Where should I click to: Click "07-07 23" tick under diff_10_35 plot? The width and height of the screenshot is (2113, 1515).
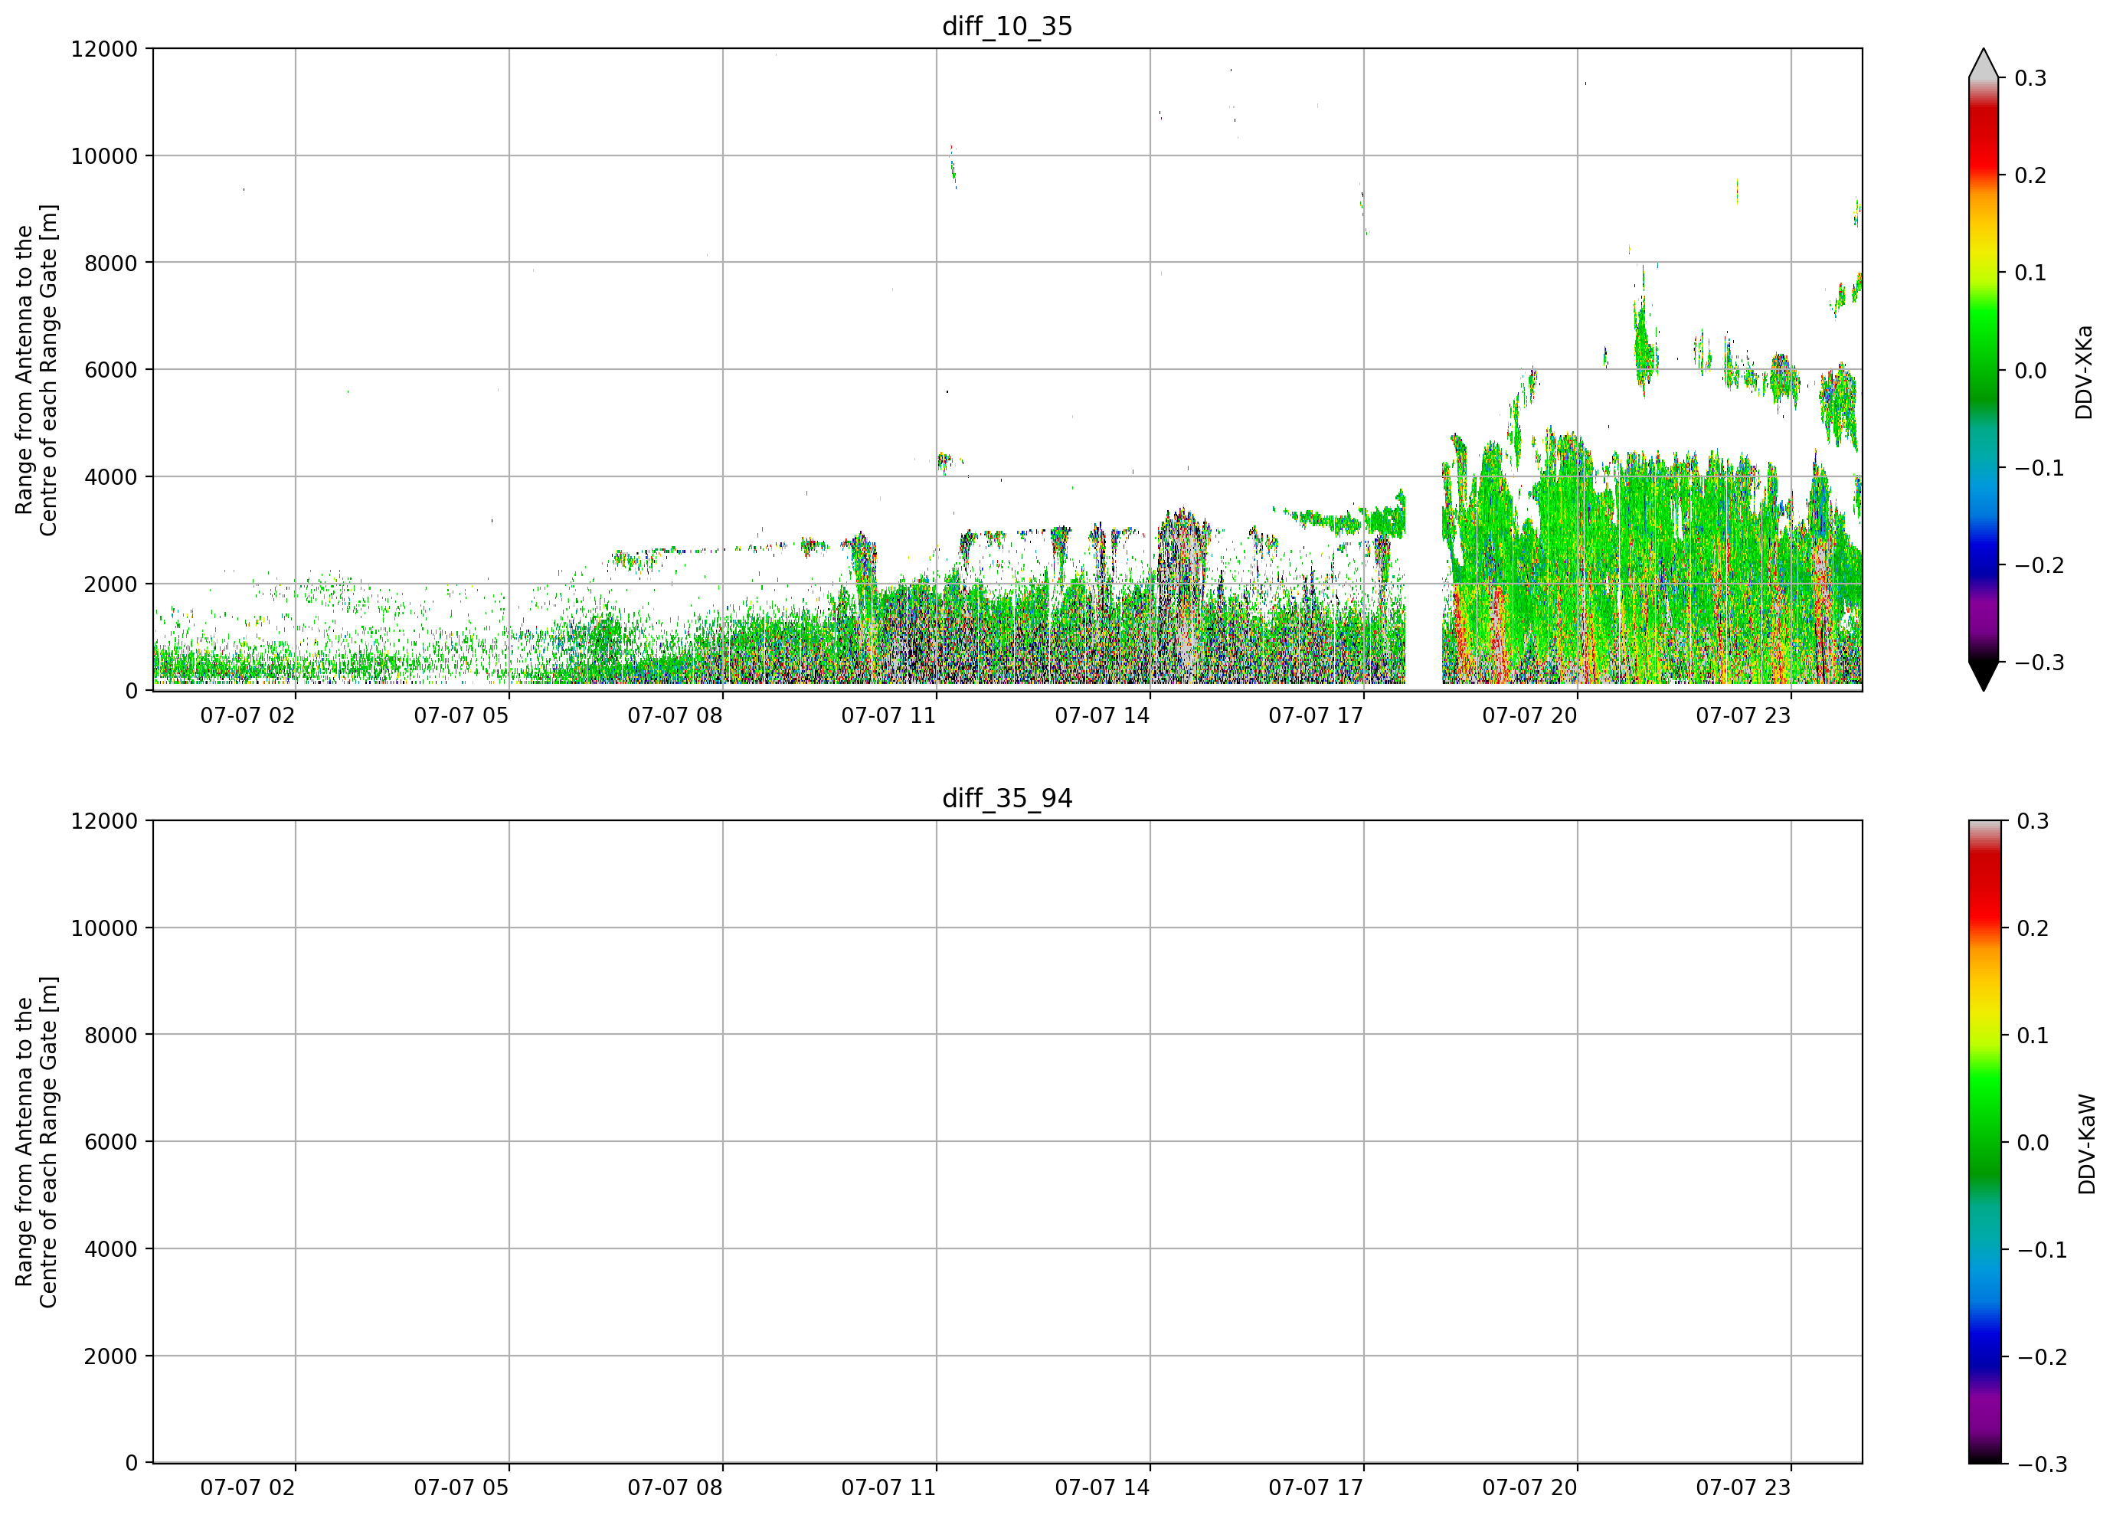[1743, 715]
